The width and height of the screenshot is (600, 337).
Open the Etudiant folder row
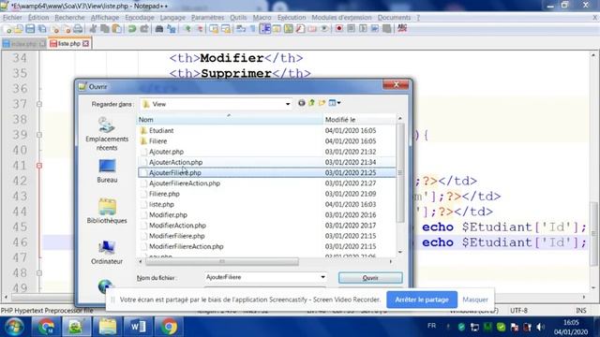click(x=266, y=131)
